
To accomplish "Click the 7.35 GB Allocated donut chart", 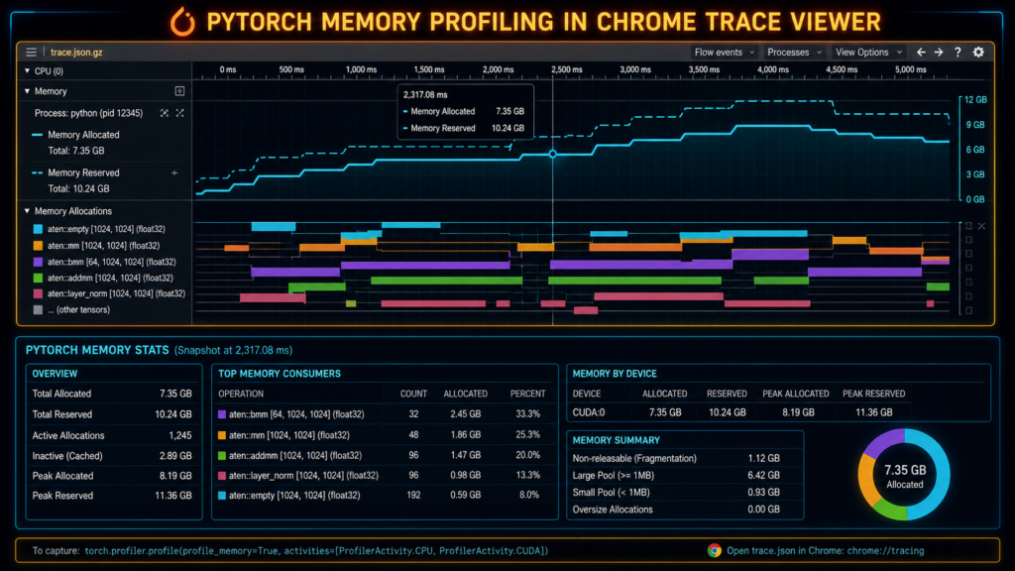I will click(904, 475).
